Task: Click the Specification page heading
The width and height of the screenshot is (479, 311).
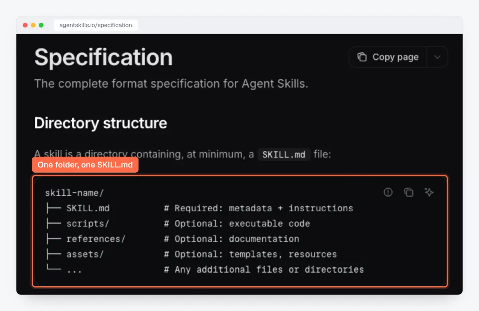Action: [103, 57]
